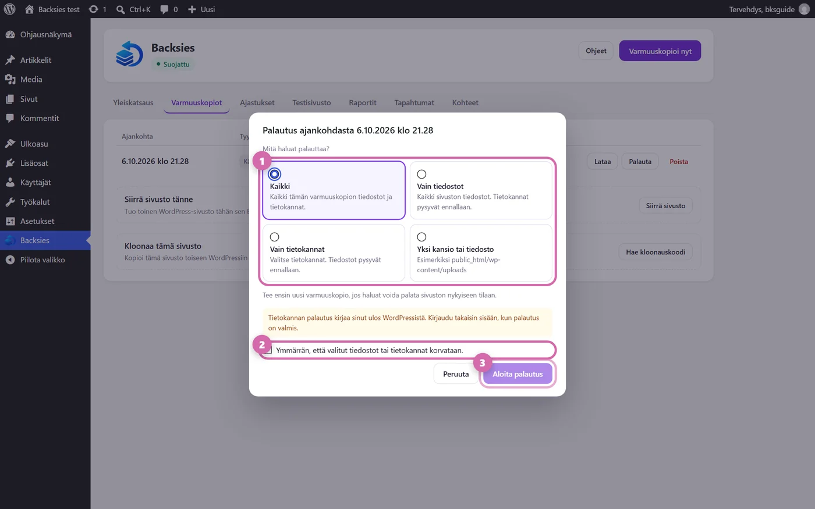Open the Ohjeet help button
Viewport: 815px width, 509px height.
(x=596, y=51)
